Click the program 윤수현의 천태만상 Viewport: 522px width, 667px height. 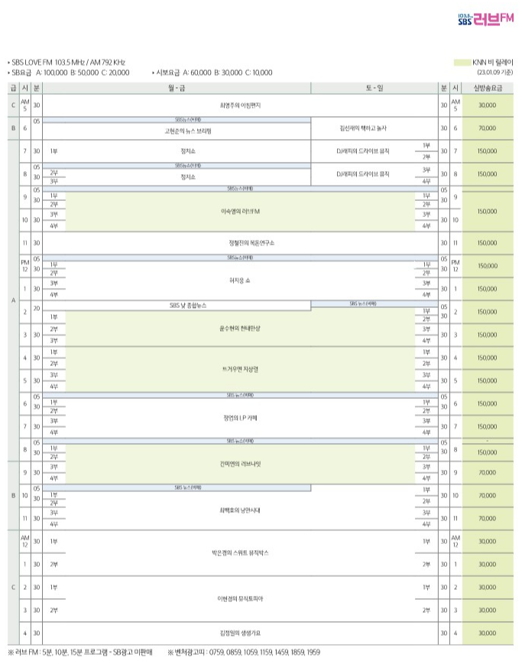coord(240,329)
